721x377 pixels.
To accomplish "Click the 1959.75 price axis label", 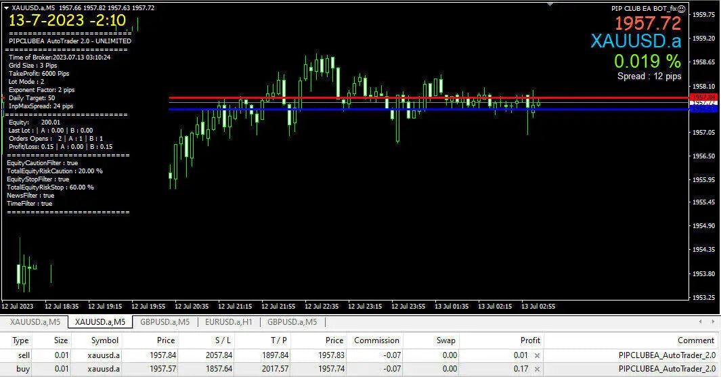I will pos(703,15).
